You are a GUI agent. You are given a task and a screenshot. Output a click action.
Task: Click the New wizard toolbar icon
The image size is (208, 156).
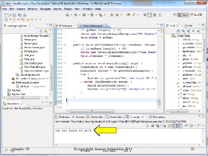6,15
